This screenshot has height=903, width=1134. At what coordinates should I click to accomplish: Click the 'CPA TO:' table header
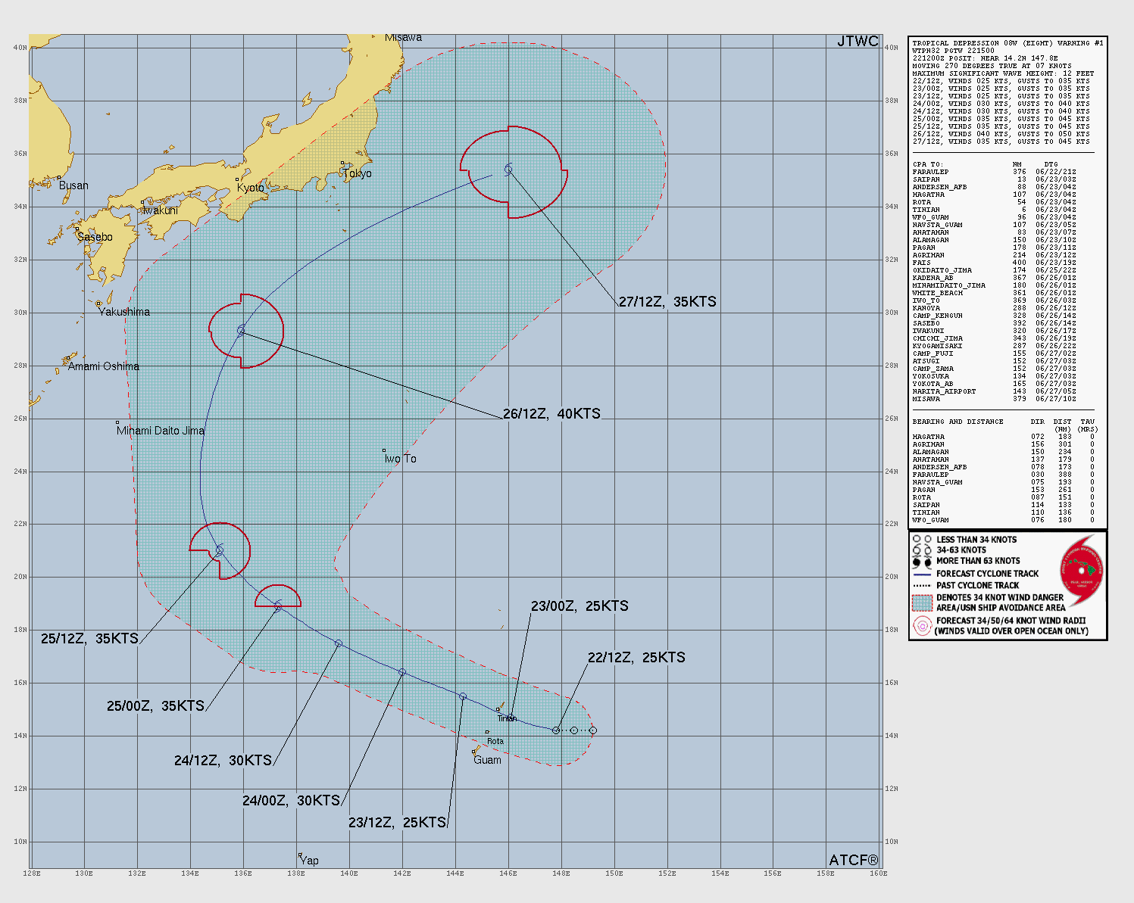[929, 164]
